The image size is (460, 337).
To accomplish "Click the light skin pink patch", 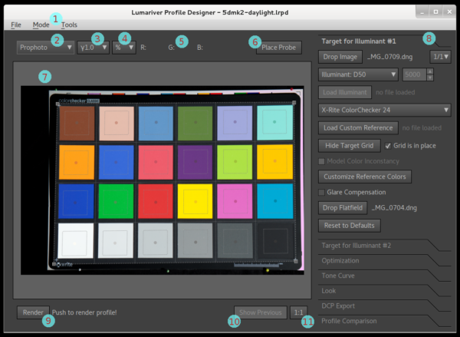I will point(117,123).
